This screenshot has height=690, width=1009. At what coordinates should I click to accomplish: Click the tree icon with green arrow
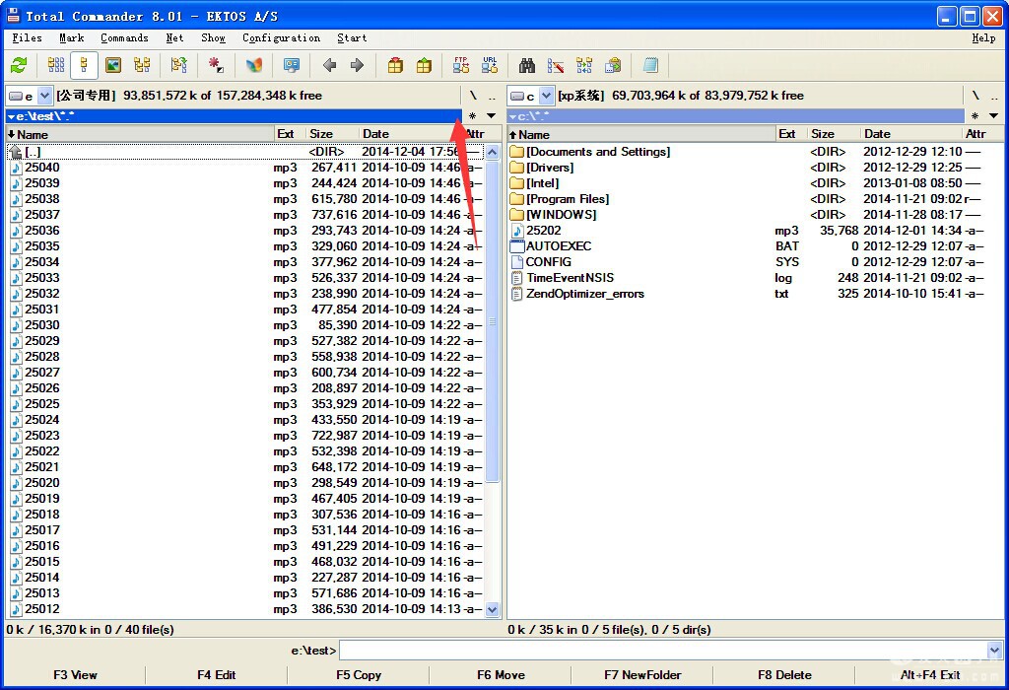(x=178, y=65)
